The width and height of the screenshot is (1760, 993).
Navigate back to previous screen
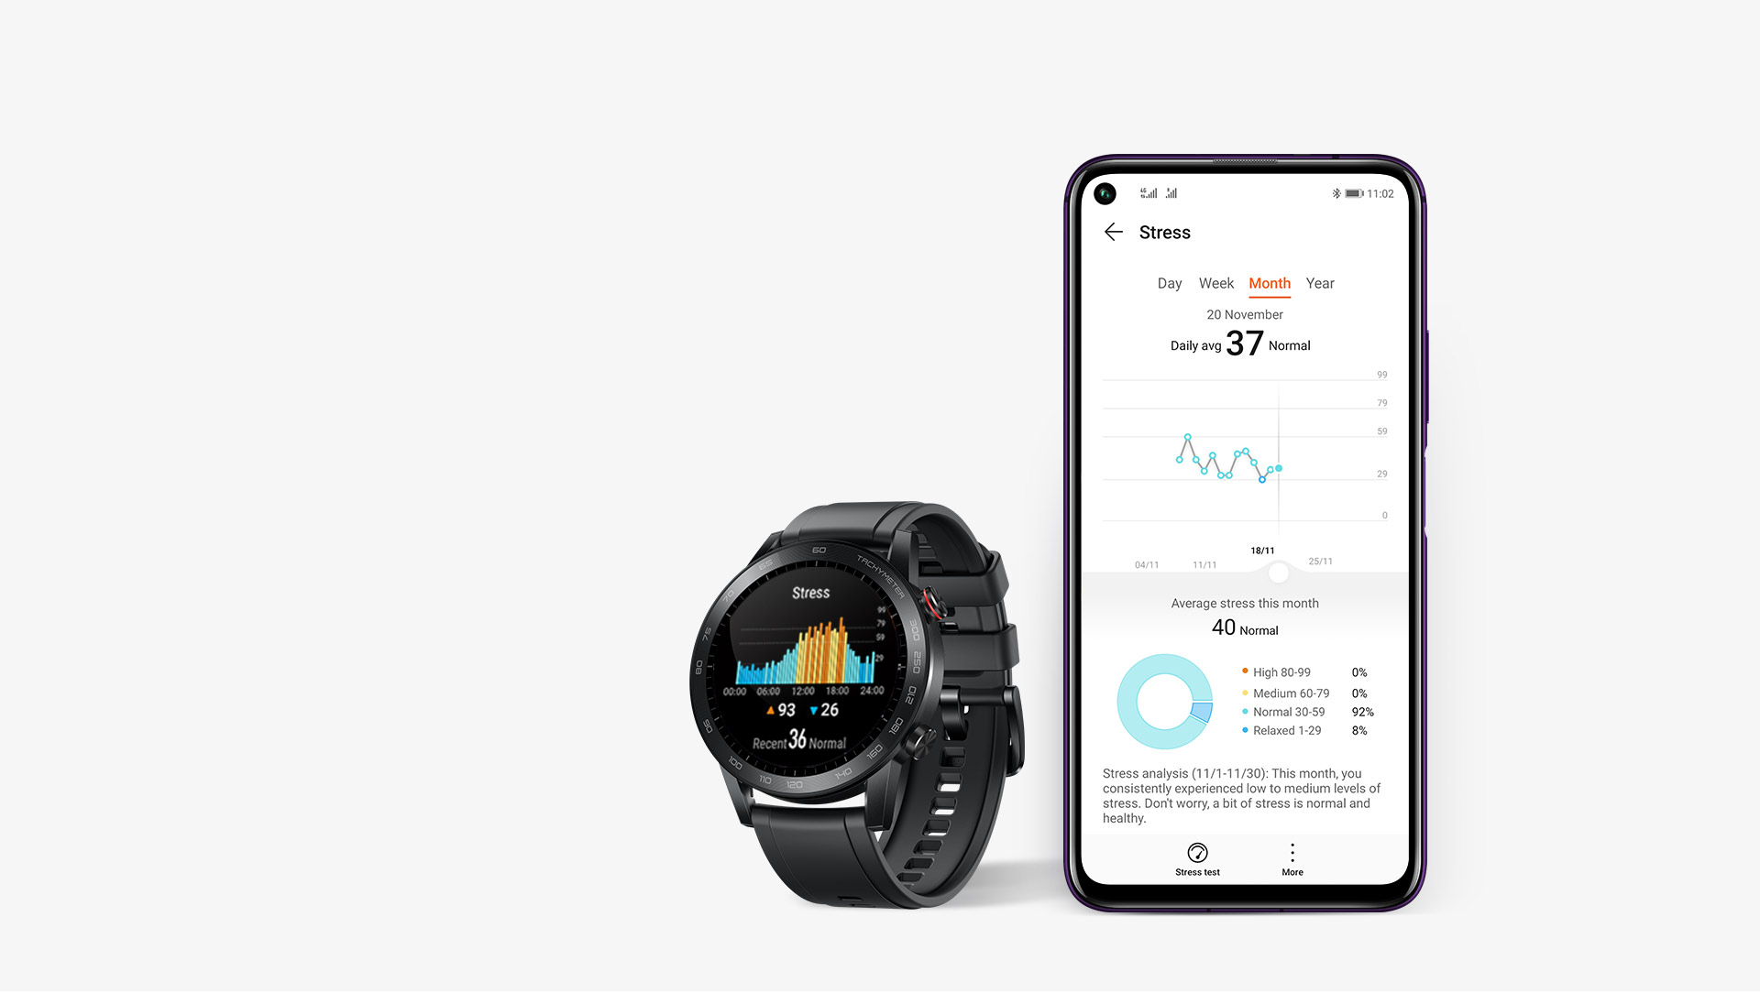1114,232
